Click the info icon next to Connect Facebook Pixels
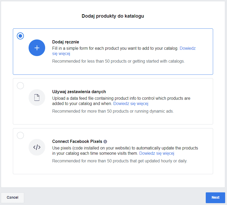This screenshot has width=227, height=205. coord(105,142)
